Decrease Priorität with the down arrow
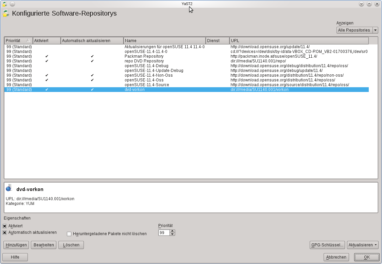 pyautogui.click(x=172, y=234)
